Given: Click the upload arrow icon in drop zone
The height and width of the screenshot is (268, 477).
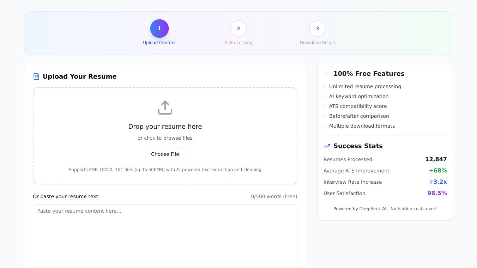Looking at the screenshot, I should 165,108.
